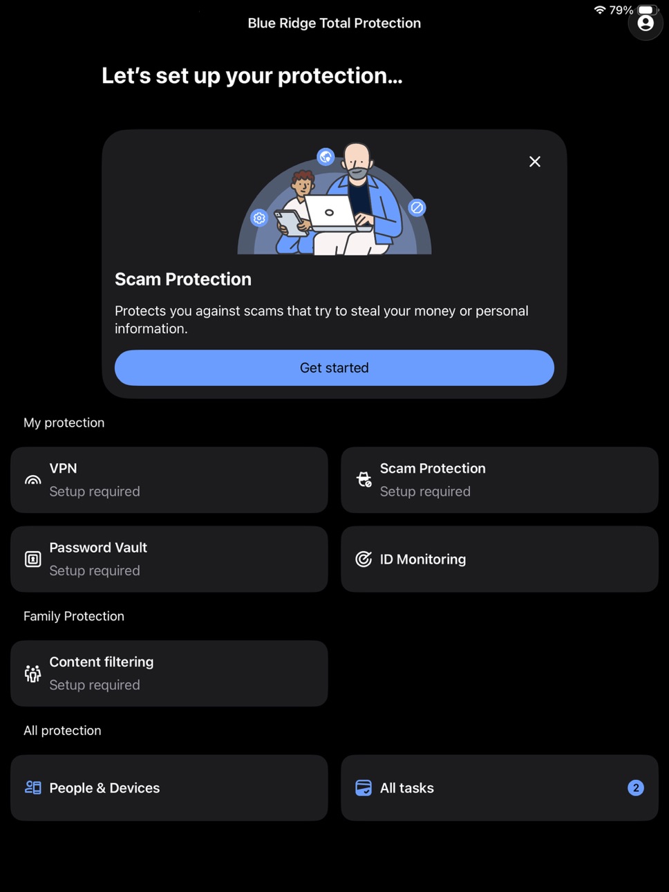Click the ID Monitoring radar icon
The width and height of the screenshot is (669, 892).
[x=364, y=559]
